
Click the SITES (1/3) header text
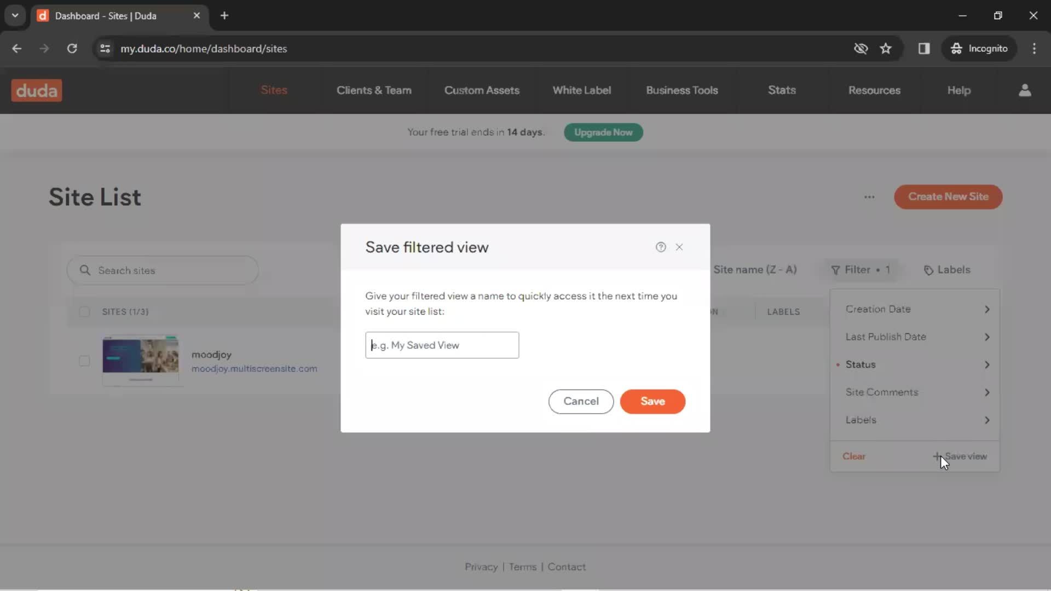125,312
